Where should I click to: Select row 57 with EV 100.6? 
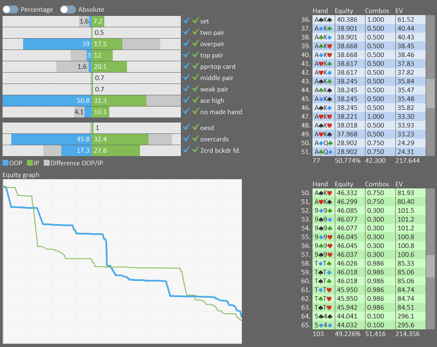coord(369,255)
